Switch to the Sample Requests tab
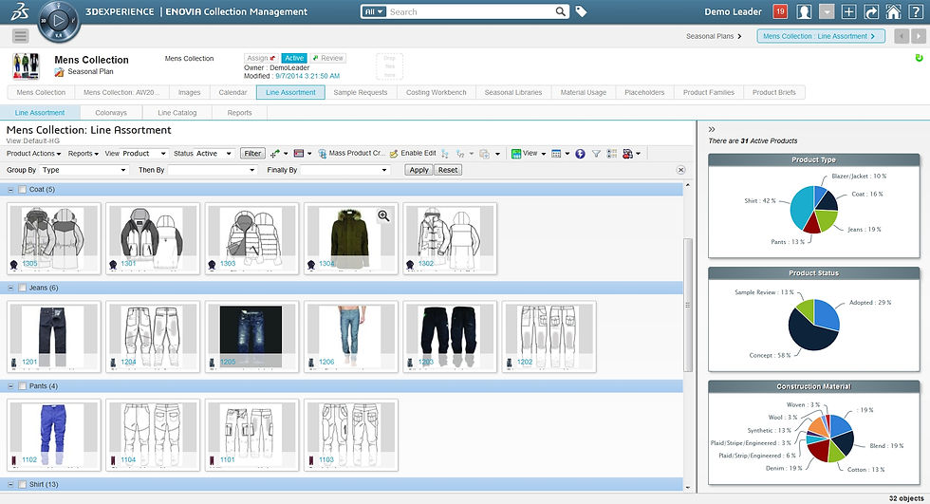 click(x=360, y=92)
